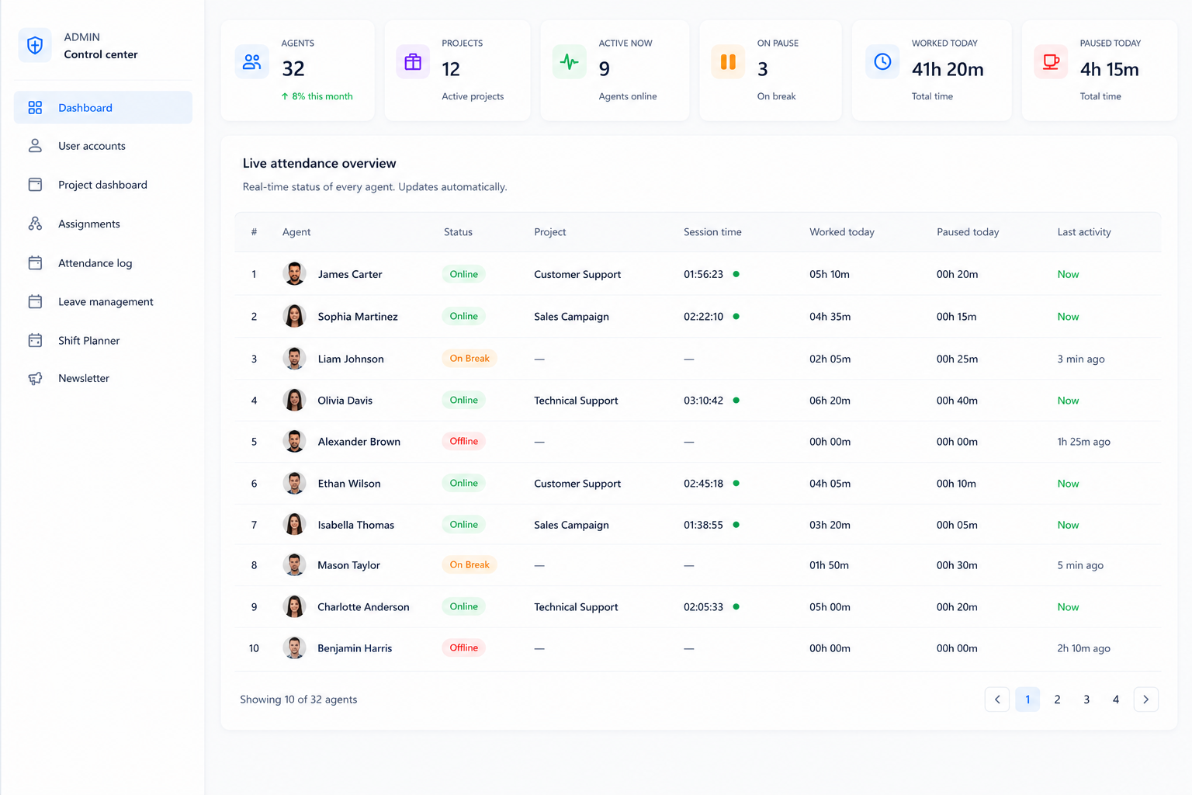This screenshot has height=795, width=1192.
Task: Click the Active Now pulse icon
Action: pyautogui.click(x=570, y=62)
